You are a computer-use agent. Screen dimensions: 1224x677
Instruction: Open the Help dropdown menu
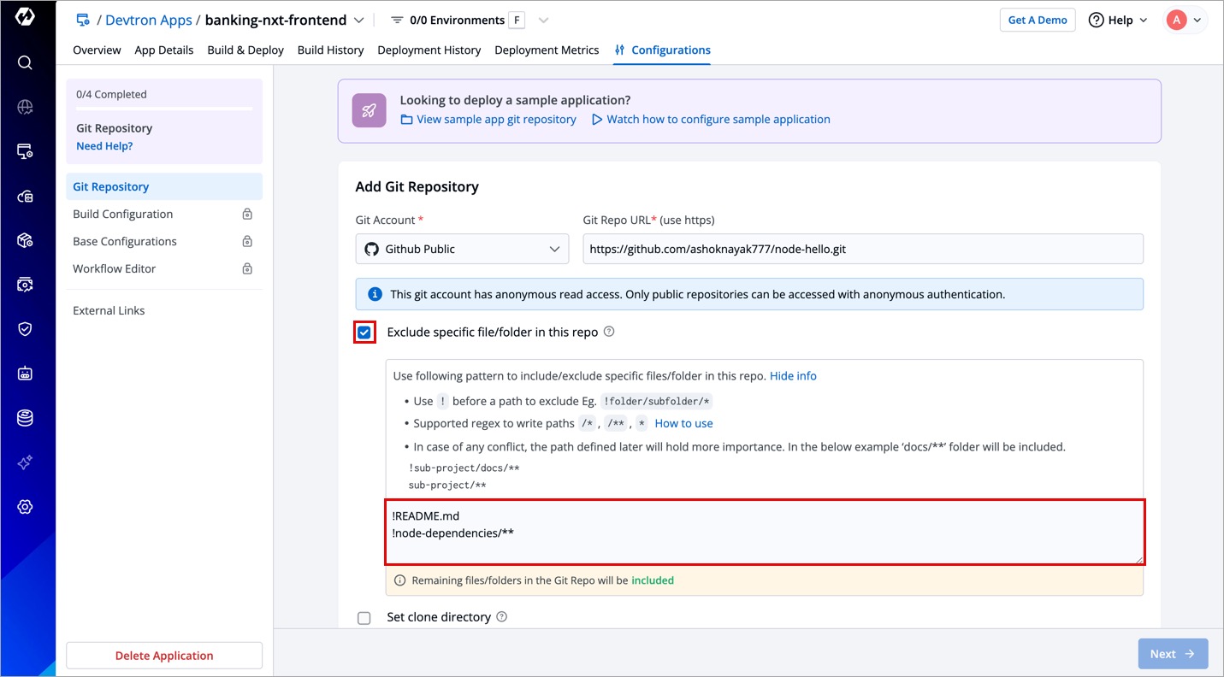[1118, 21]
